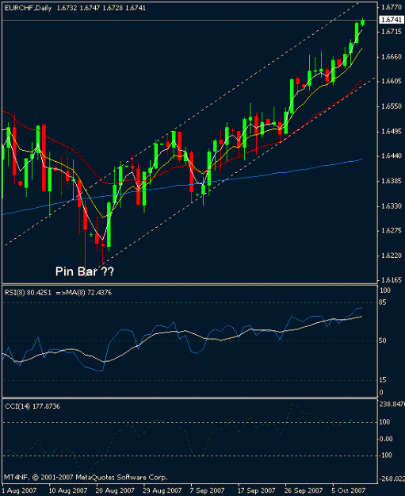Click price scale value 1.6550
The image size is (405, 496).
click(392, 106)
